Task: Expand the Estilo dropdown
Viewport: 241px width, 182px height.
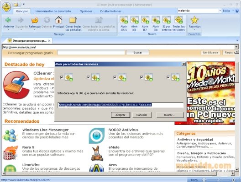Action: point(233,11)
